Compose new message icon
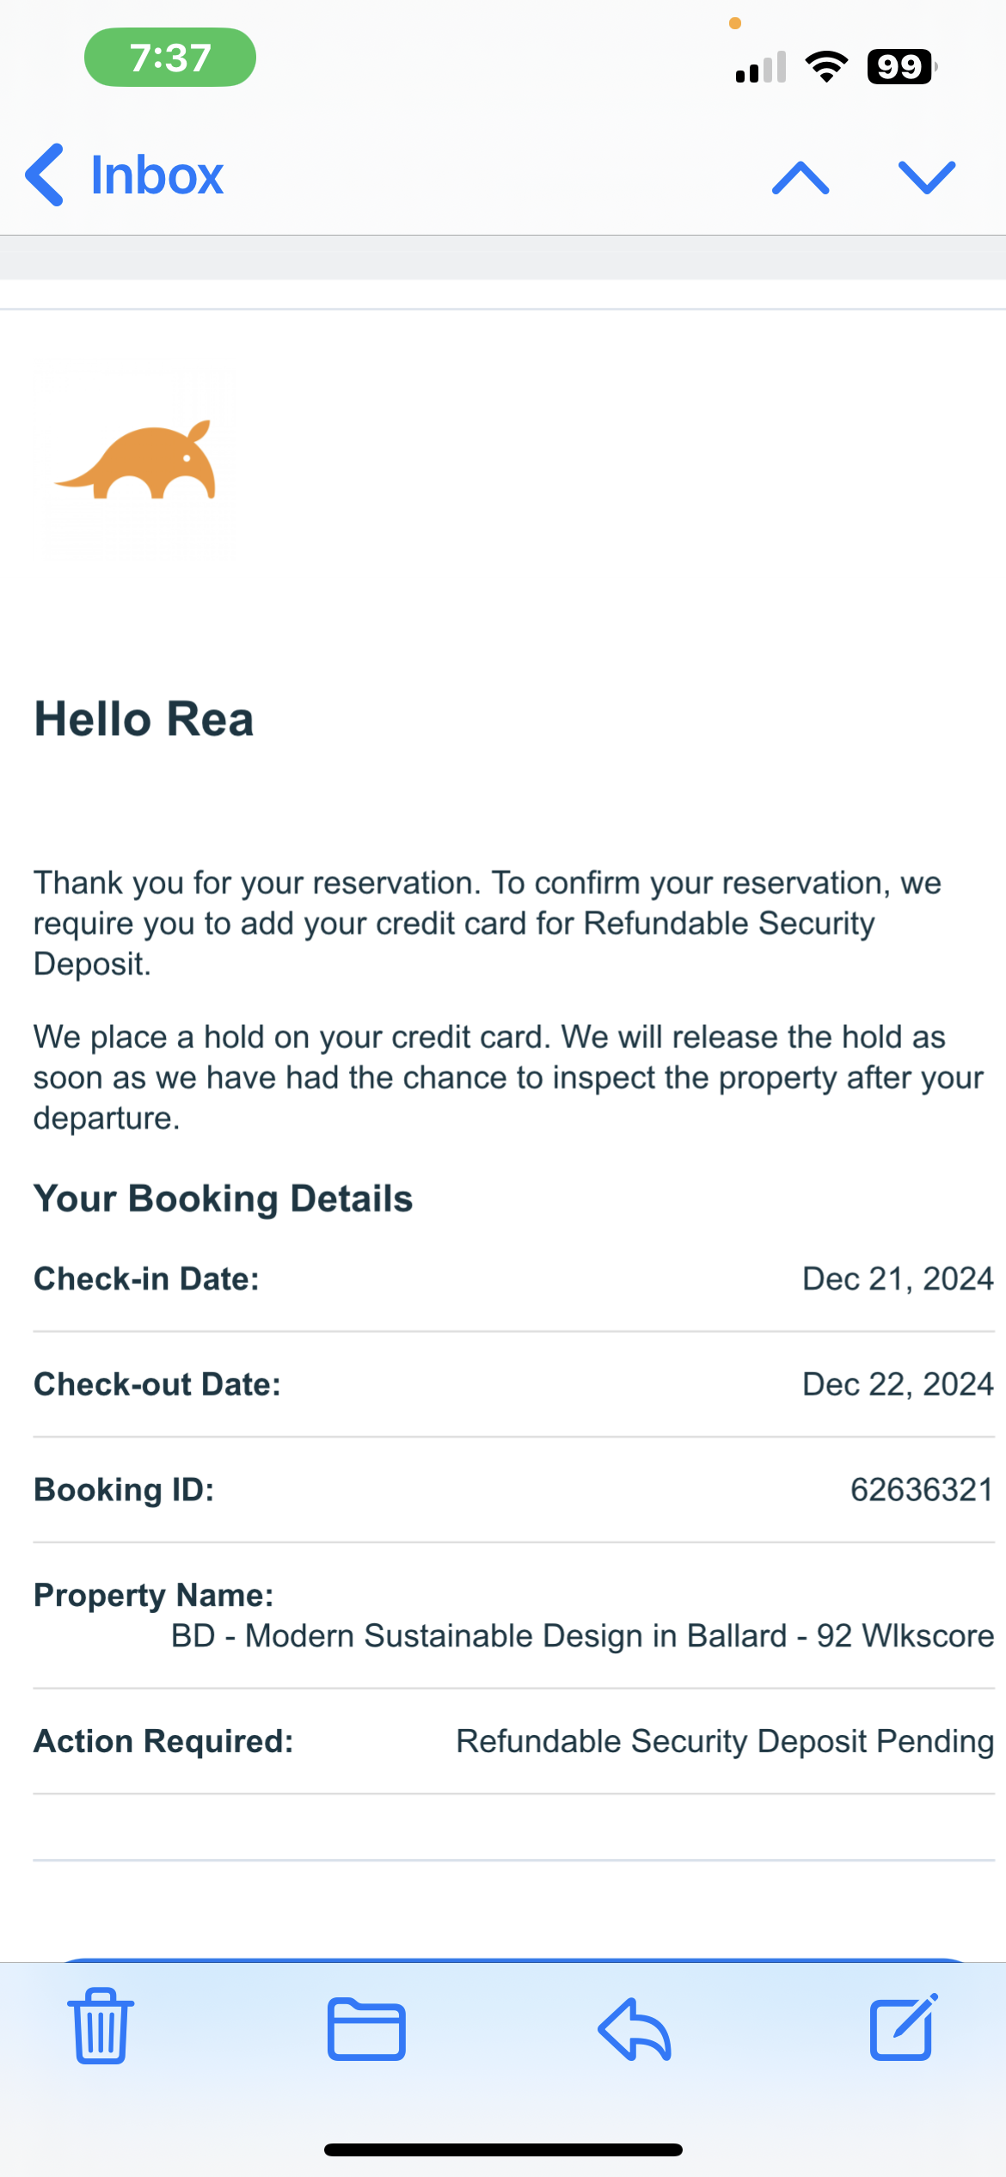 pos(903,2027)
